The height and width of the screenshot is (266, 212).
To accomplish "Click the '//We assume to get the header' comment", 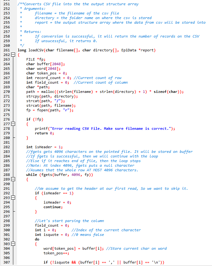I will [x=111, y=189].
